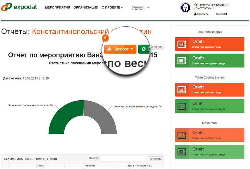Click label Количество посещенных стендов - 36
Image resolution: width=250 pixels, height=169 pixels.
click(30, 105)
